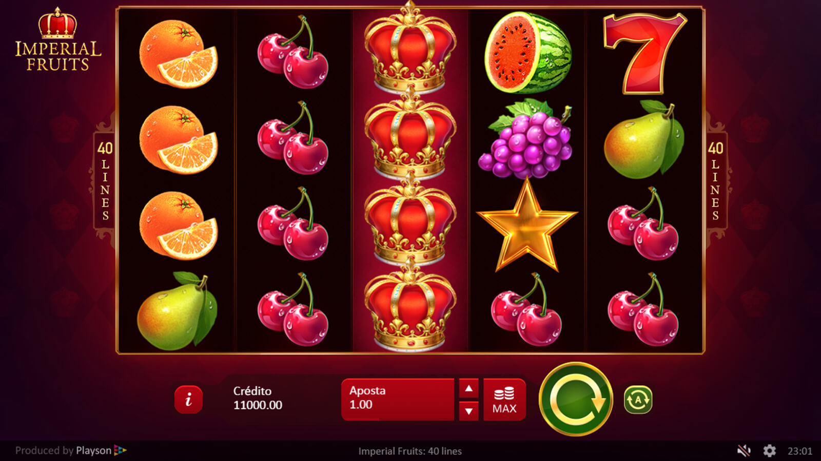
Task: Spin the reels with the green button
Action: pyautogui.click(x=576, y=399)
